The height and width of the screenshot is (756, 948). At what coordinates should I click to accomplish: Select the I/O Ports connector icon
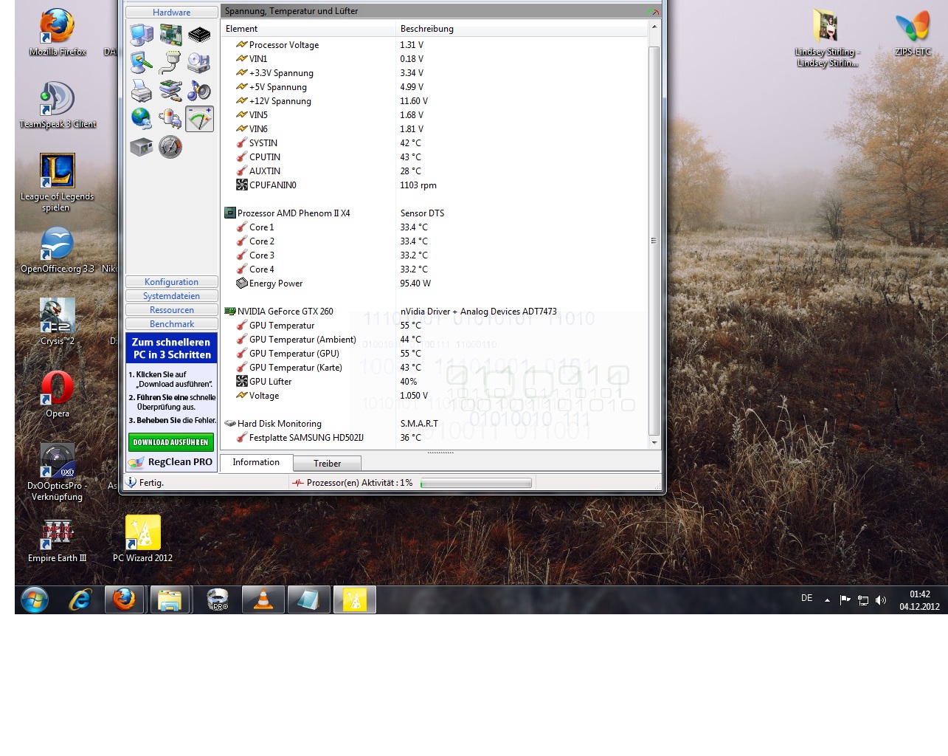pyautogui.click(x=170, y=63)
